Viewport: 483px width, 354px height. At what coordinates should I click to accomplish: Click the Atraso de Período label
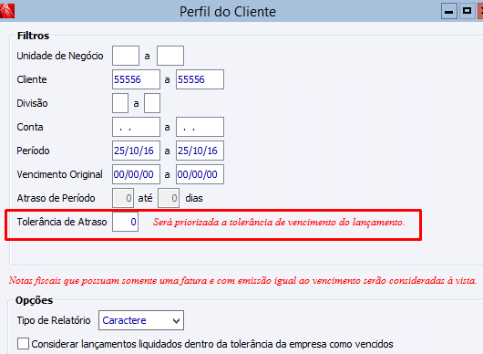pos(57,198)
